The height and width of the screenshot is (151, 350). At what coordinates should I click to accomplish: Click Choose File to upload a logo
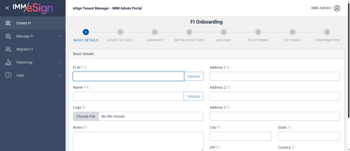click(x=86, y=116)
